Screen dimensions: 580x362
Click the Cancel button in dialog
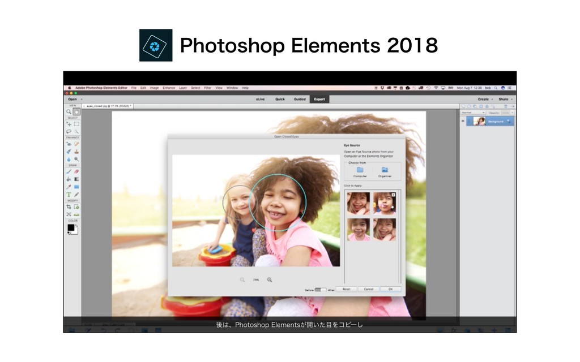pos(368,289)
